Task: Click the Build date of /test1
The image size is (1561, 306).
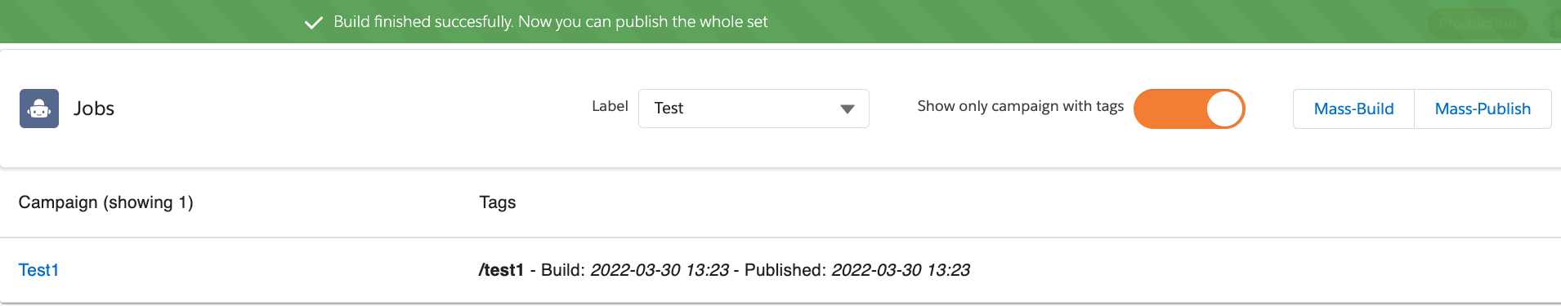Action: [x=660, y=270]
